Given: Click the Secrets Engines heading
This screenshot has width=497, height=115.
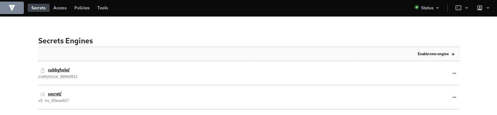Looking at the screenshot, I should click(66, 41).
